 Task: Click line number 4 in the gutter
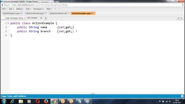6,35
